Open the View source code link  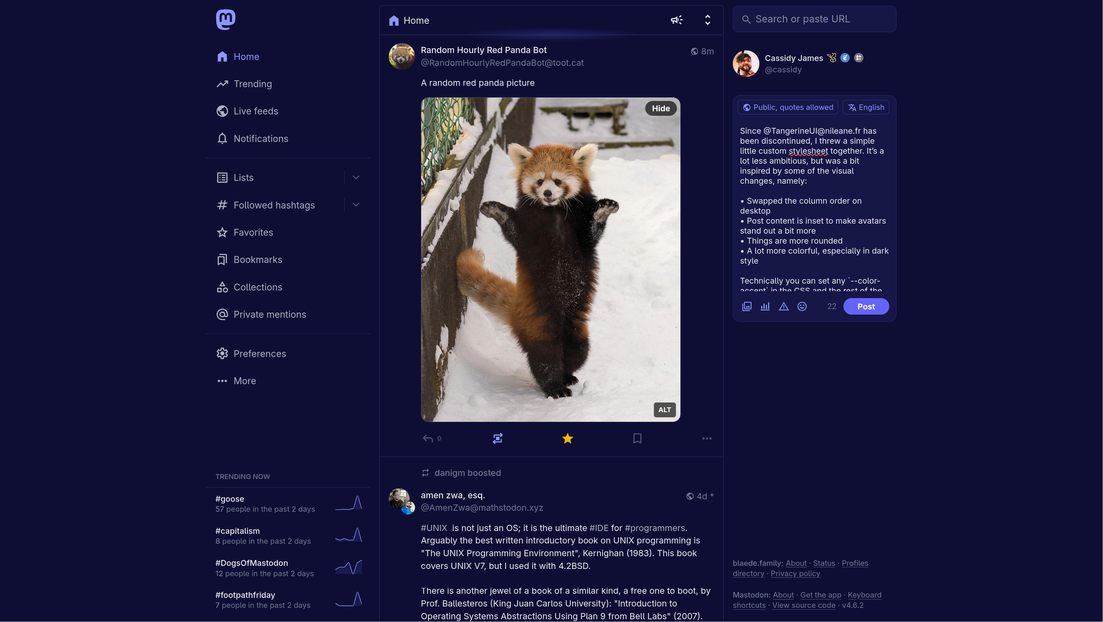[804, 605]
